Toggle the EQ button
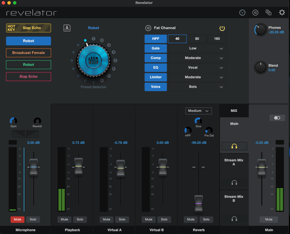Image resolution: width=290 pixels, height=234 pixels. pyautogui.click(x=155, y=68)
